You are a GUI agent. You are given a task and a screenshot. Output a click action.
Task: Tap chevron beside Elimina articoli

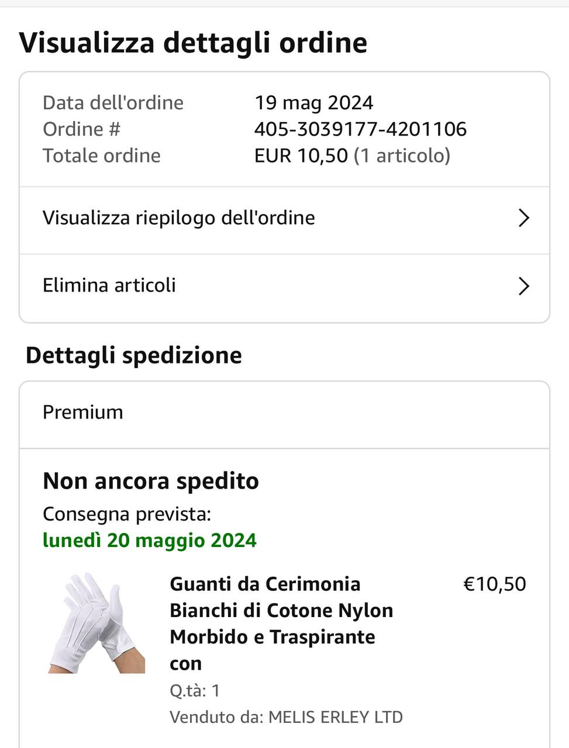523,286
